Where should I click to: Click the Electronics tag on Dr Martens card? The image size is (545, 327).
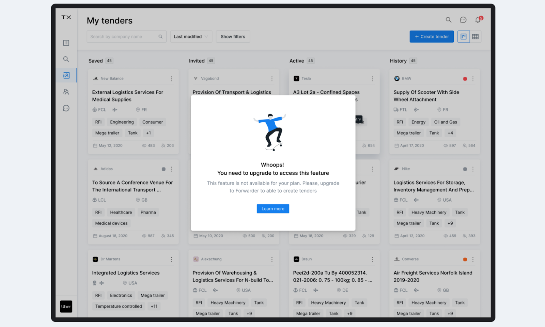[121, 295]
